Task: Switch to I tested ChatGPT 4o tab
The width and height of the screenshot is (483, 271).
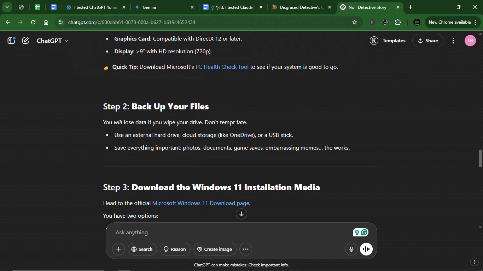Action: [x=95, y=7]
